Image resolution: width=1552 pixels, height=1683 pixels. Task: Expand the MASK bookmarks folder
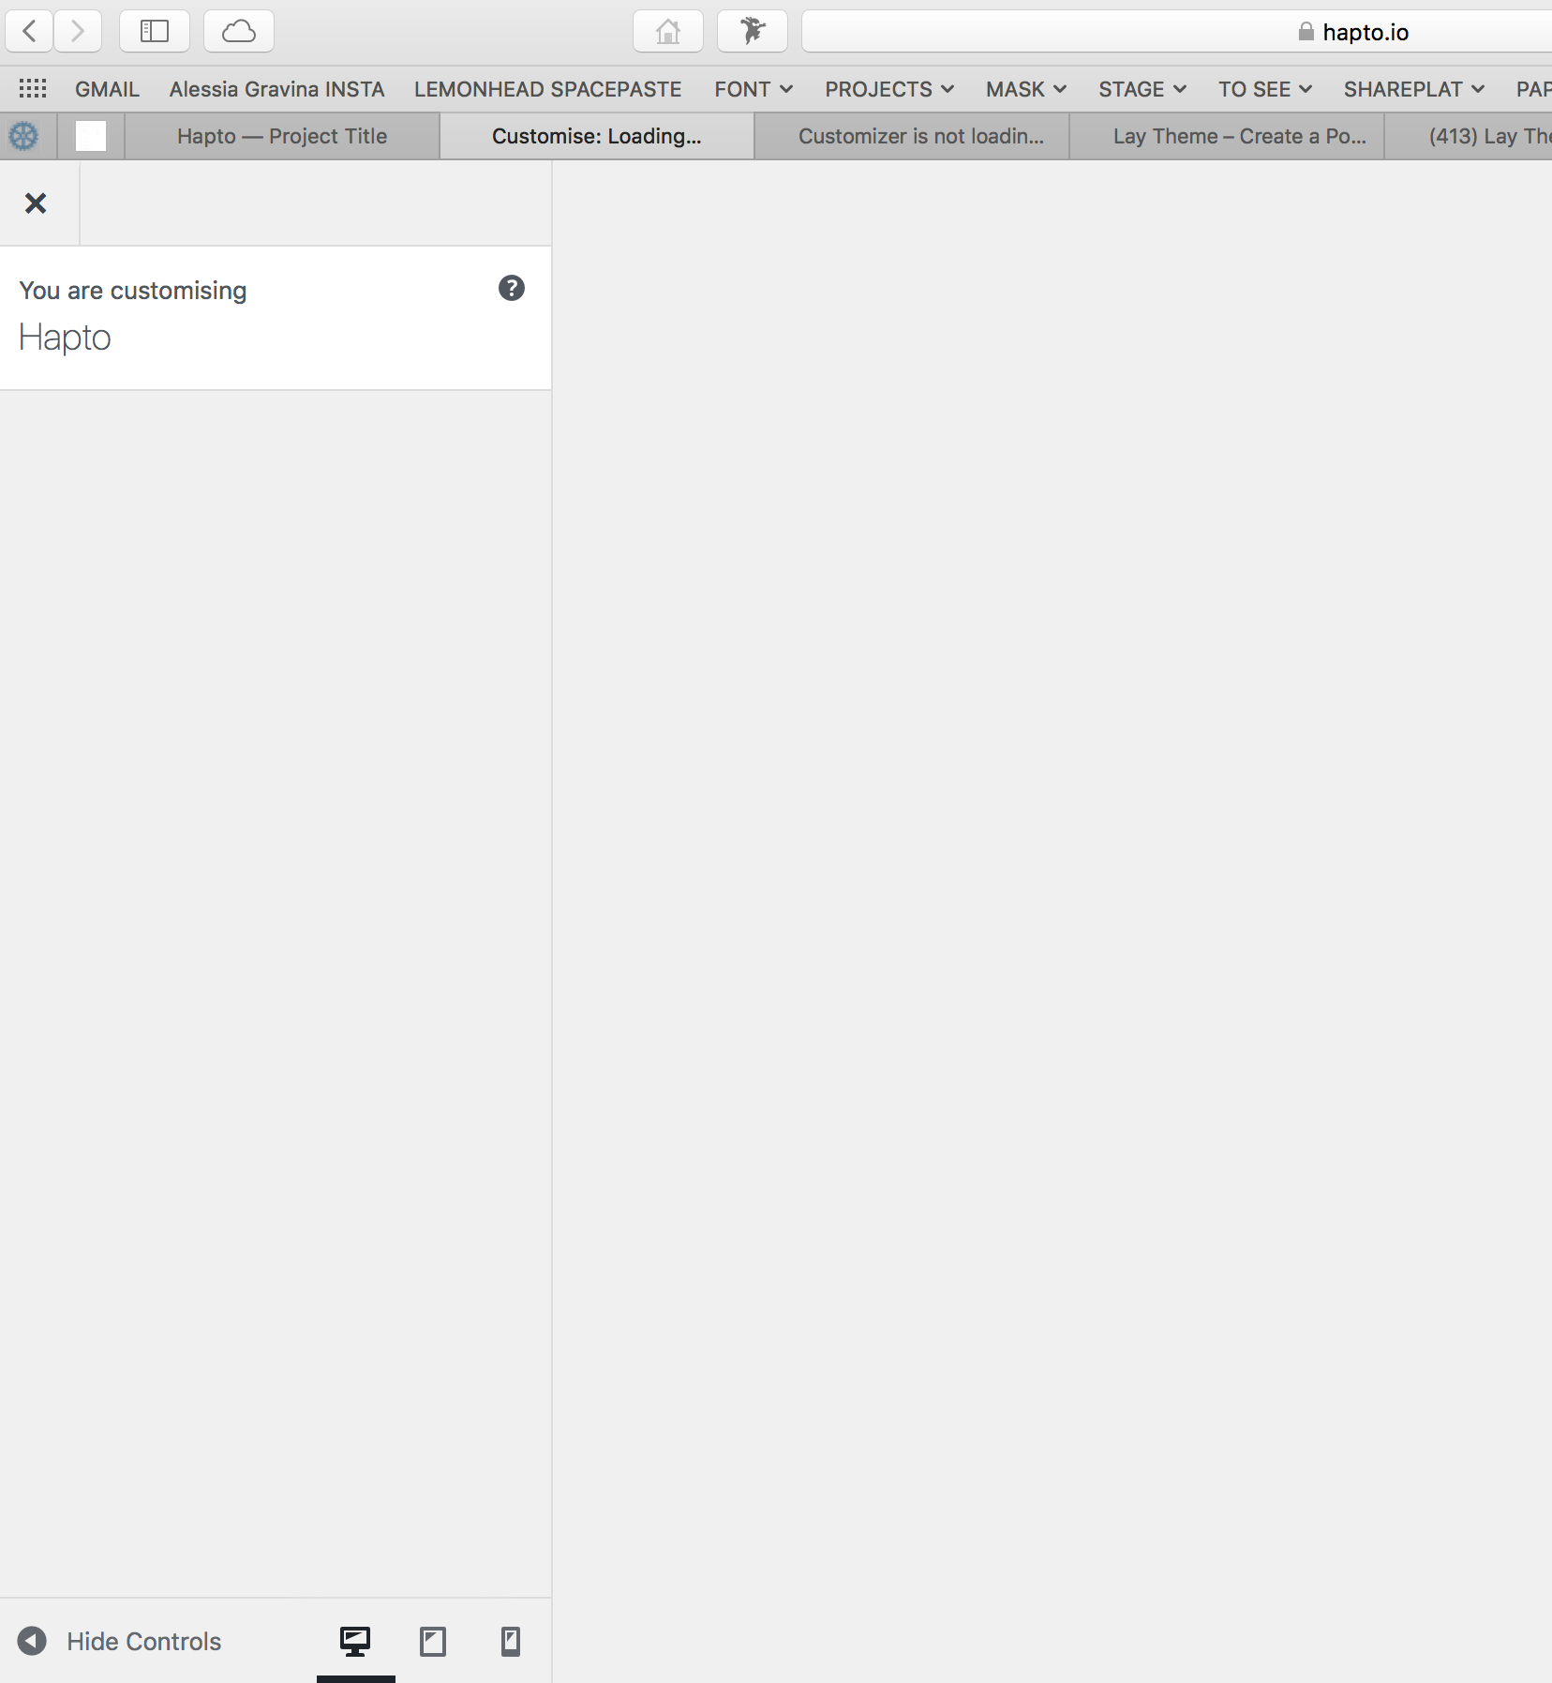[x=1025, y=89]
